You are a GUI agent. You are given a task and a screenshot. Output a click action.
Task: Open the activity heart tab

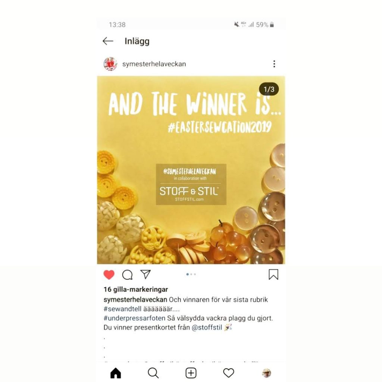[229, 373]
